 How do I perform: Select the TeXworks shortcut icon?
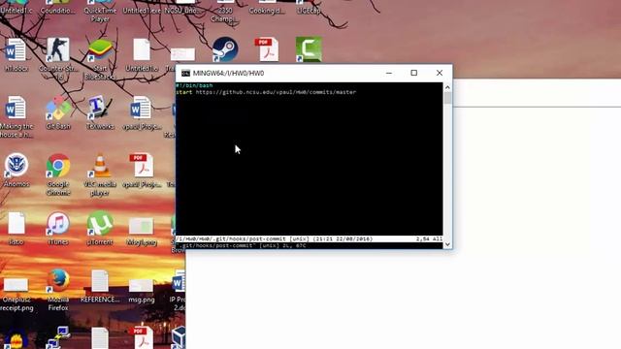coord(100,108)
